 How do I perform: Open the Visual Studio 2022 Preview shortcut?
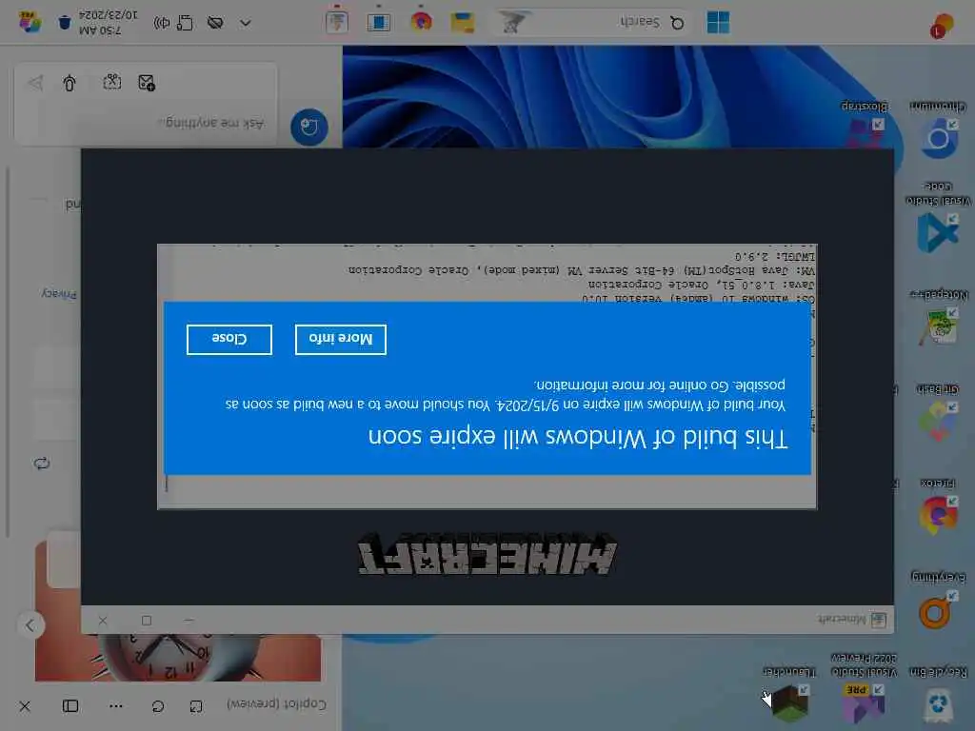pos(864,690)
